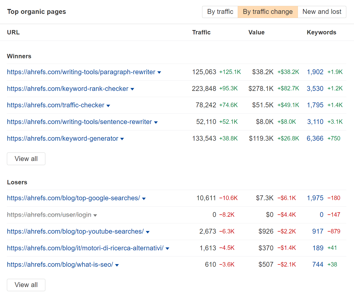Screen dimensions: 354x295
Task: Open dropdown for the user/login page
Action: [x=95, y=215]
